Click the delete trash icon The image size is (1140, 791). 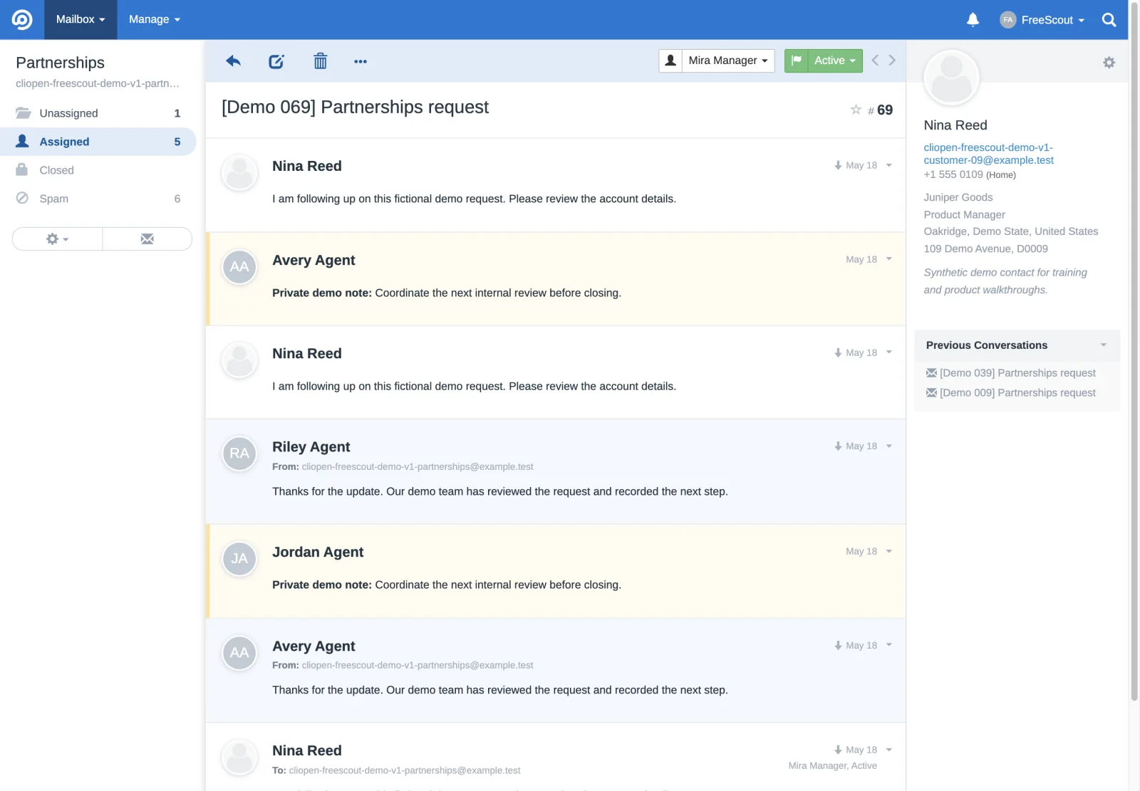321,61
